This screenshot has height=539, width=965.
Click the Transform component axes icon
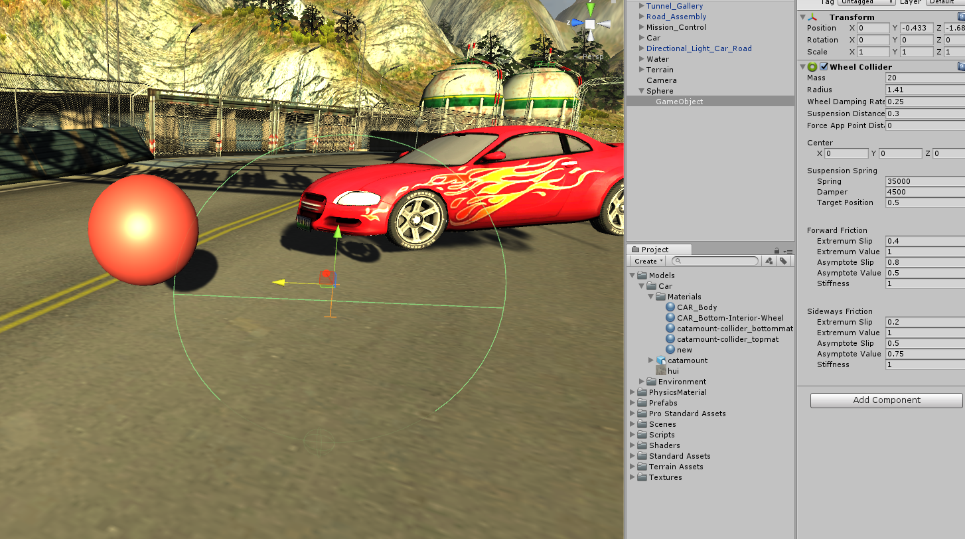click(812, 17)
